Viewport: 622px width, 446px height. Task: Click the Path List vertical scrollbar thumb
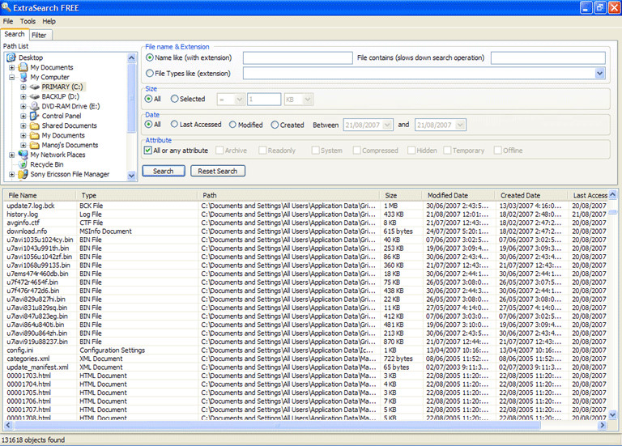point(131,97)
